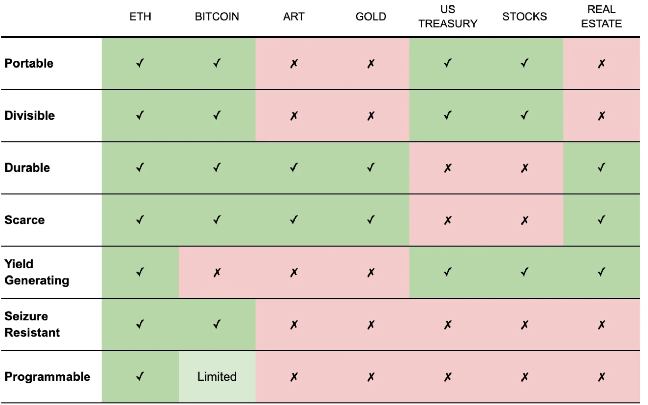Click the Gold Scarce checkmark
Viewport: 648px width, 405px height.
click(x=371, y=220)
